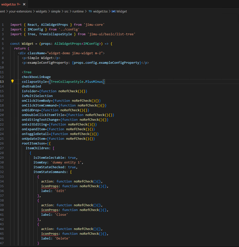Click the TS file icon in the breadcrumb
The image size is (239, 247).
[x=90, y=11]
